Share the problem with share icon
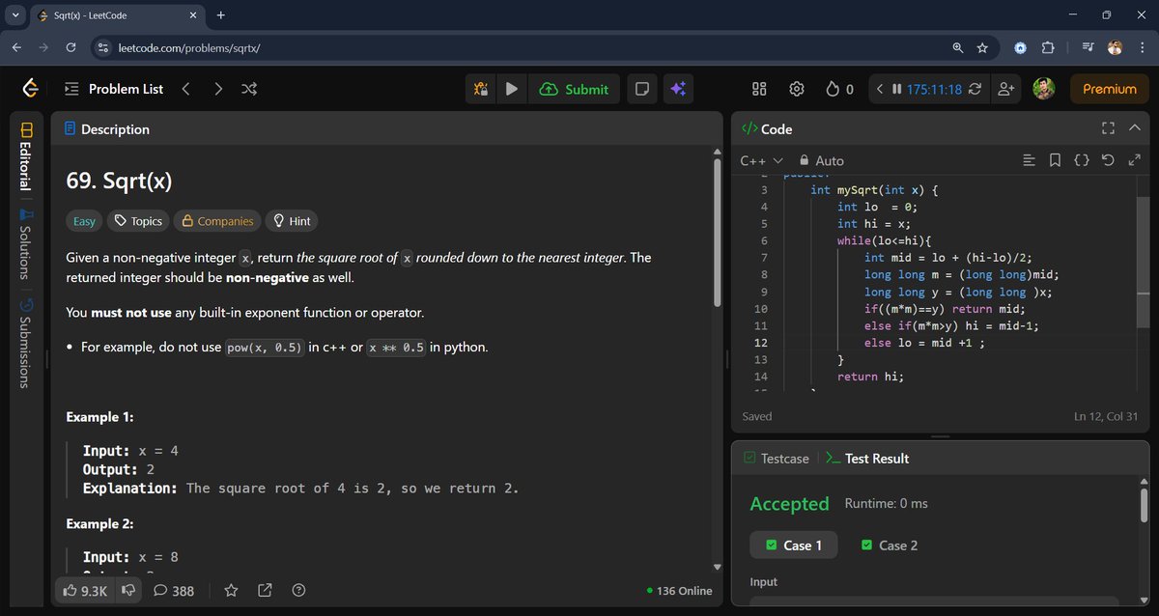The height and width of the screenshot is (616, 1159). coord(265,590)
